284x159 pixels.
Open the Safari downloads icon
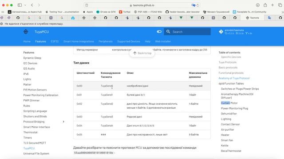click(258, 5)
